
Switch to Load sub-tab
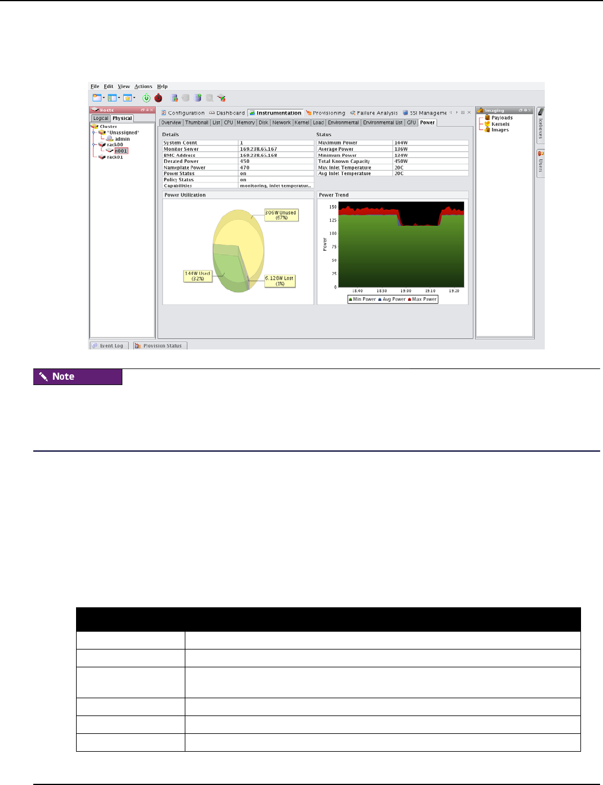[318, 122]
